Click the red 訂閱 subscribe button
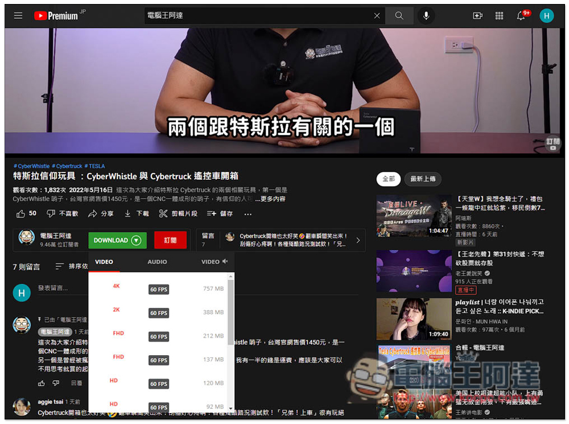The image size is (569, 424). [170, 240]
